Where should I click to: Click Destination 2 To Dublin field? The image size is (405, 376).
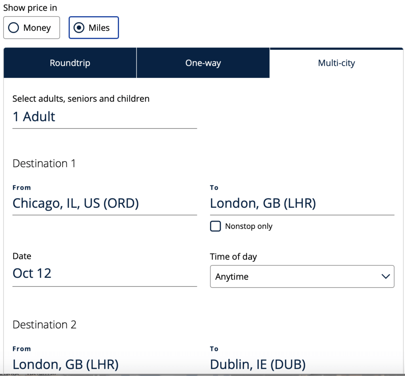pos(302,364)
